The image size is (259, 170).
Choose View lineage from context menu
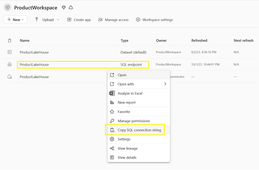point(128,148)
